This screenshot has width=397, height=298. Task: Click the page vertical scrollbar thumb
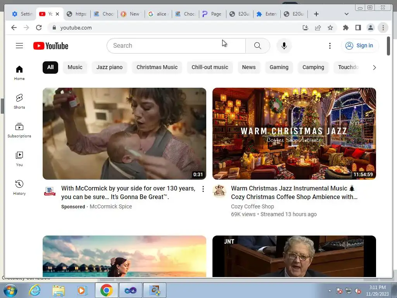pos(388,46)
